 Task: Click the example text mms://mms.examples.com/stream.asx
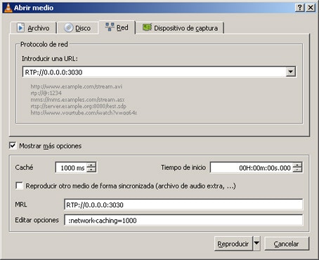click(x=77, y=100)
